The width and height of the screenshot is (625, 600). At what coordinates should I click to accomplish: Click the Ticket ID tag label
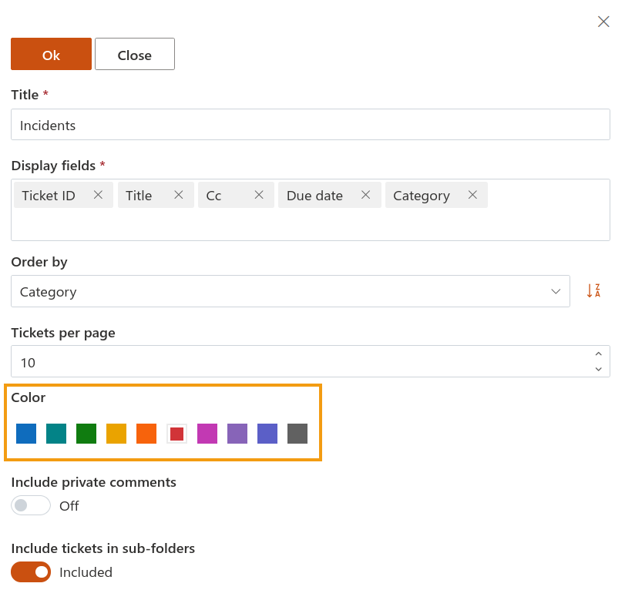(x=49, y=196)
